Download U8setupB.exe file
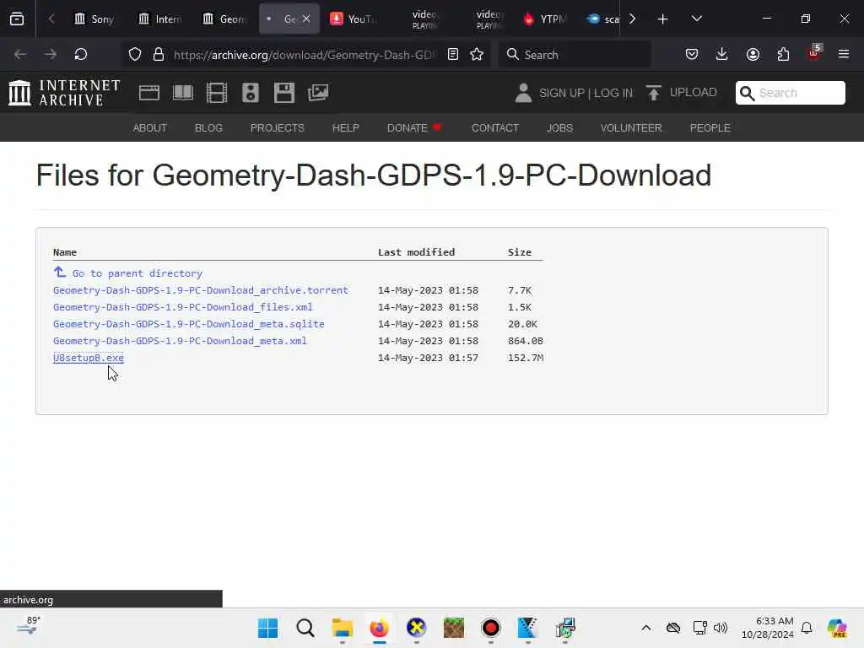The image size is (864, 648). pos(89,358)
